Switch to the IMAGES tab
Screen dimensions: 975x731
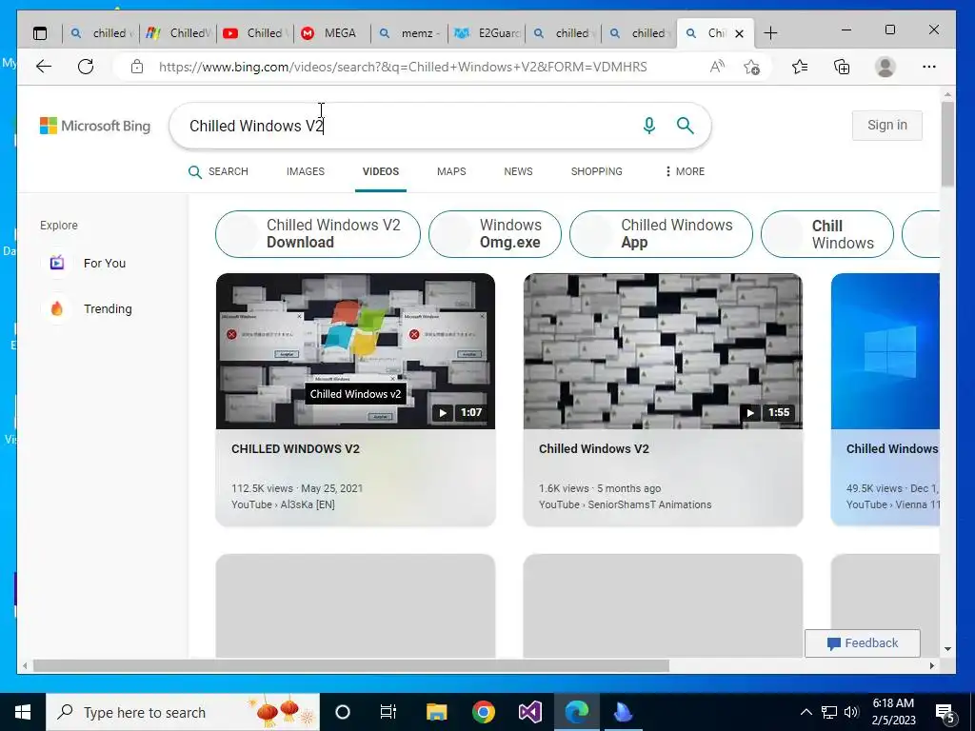306,171
